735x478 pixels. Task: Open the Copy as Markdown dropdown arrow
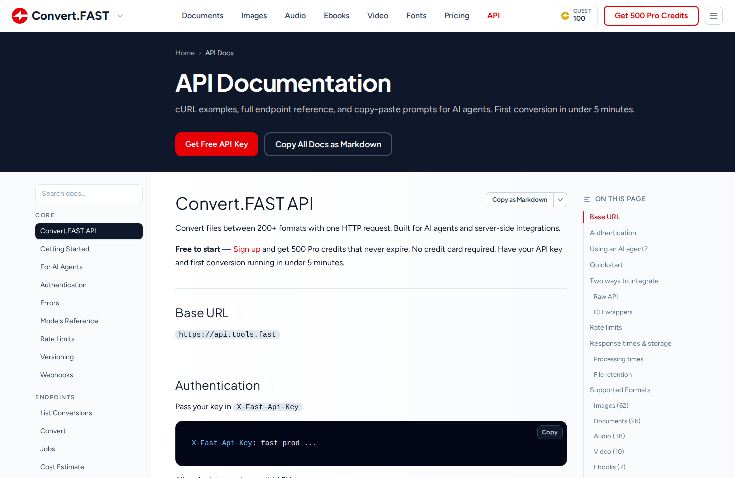pyautogui.click(x=560, y=200)
